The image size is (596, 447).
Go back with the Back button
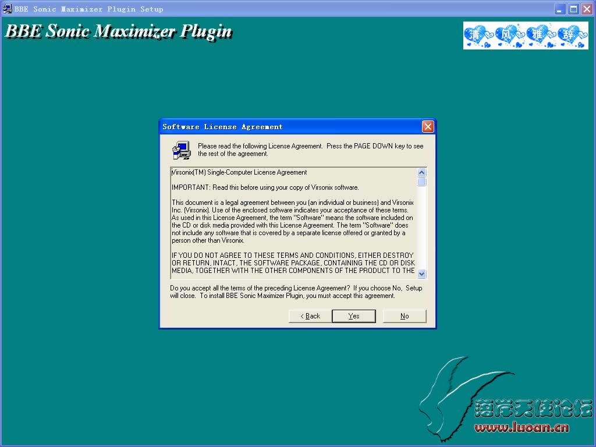310,316
